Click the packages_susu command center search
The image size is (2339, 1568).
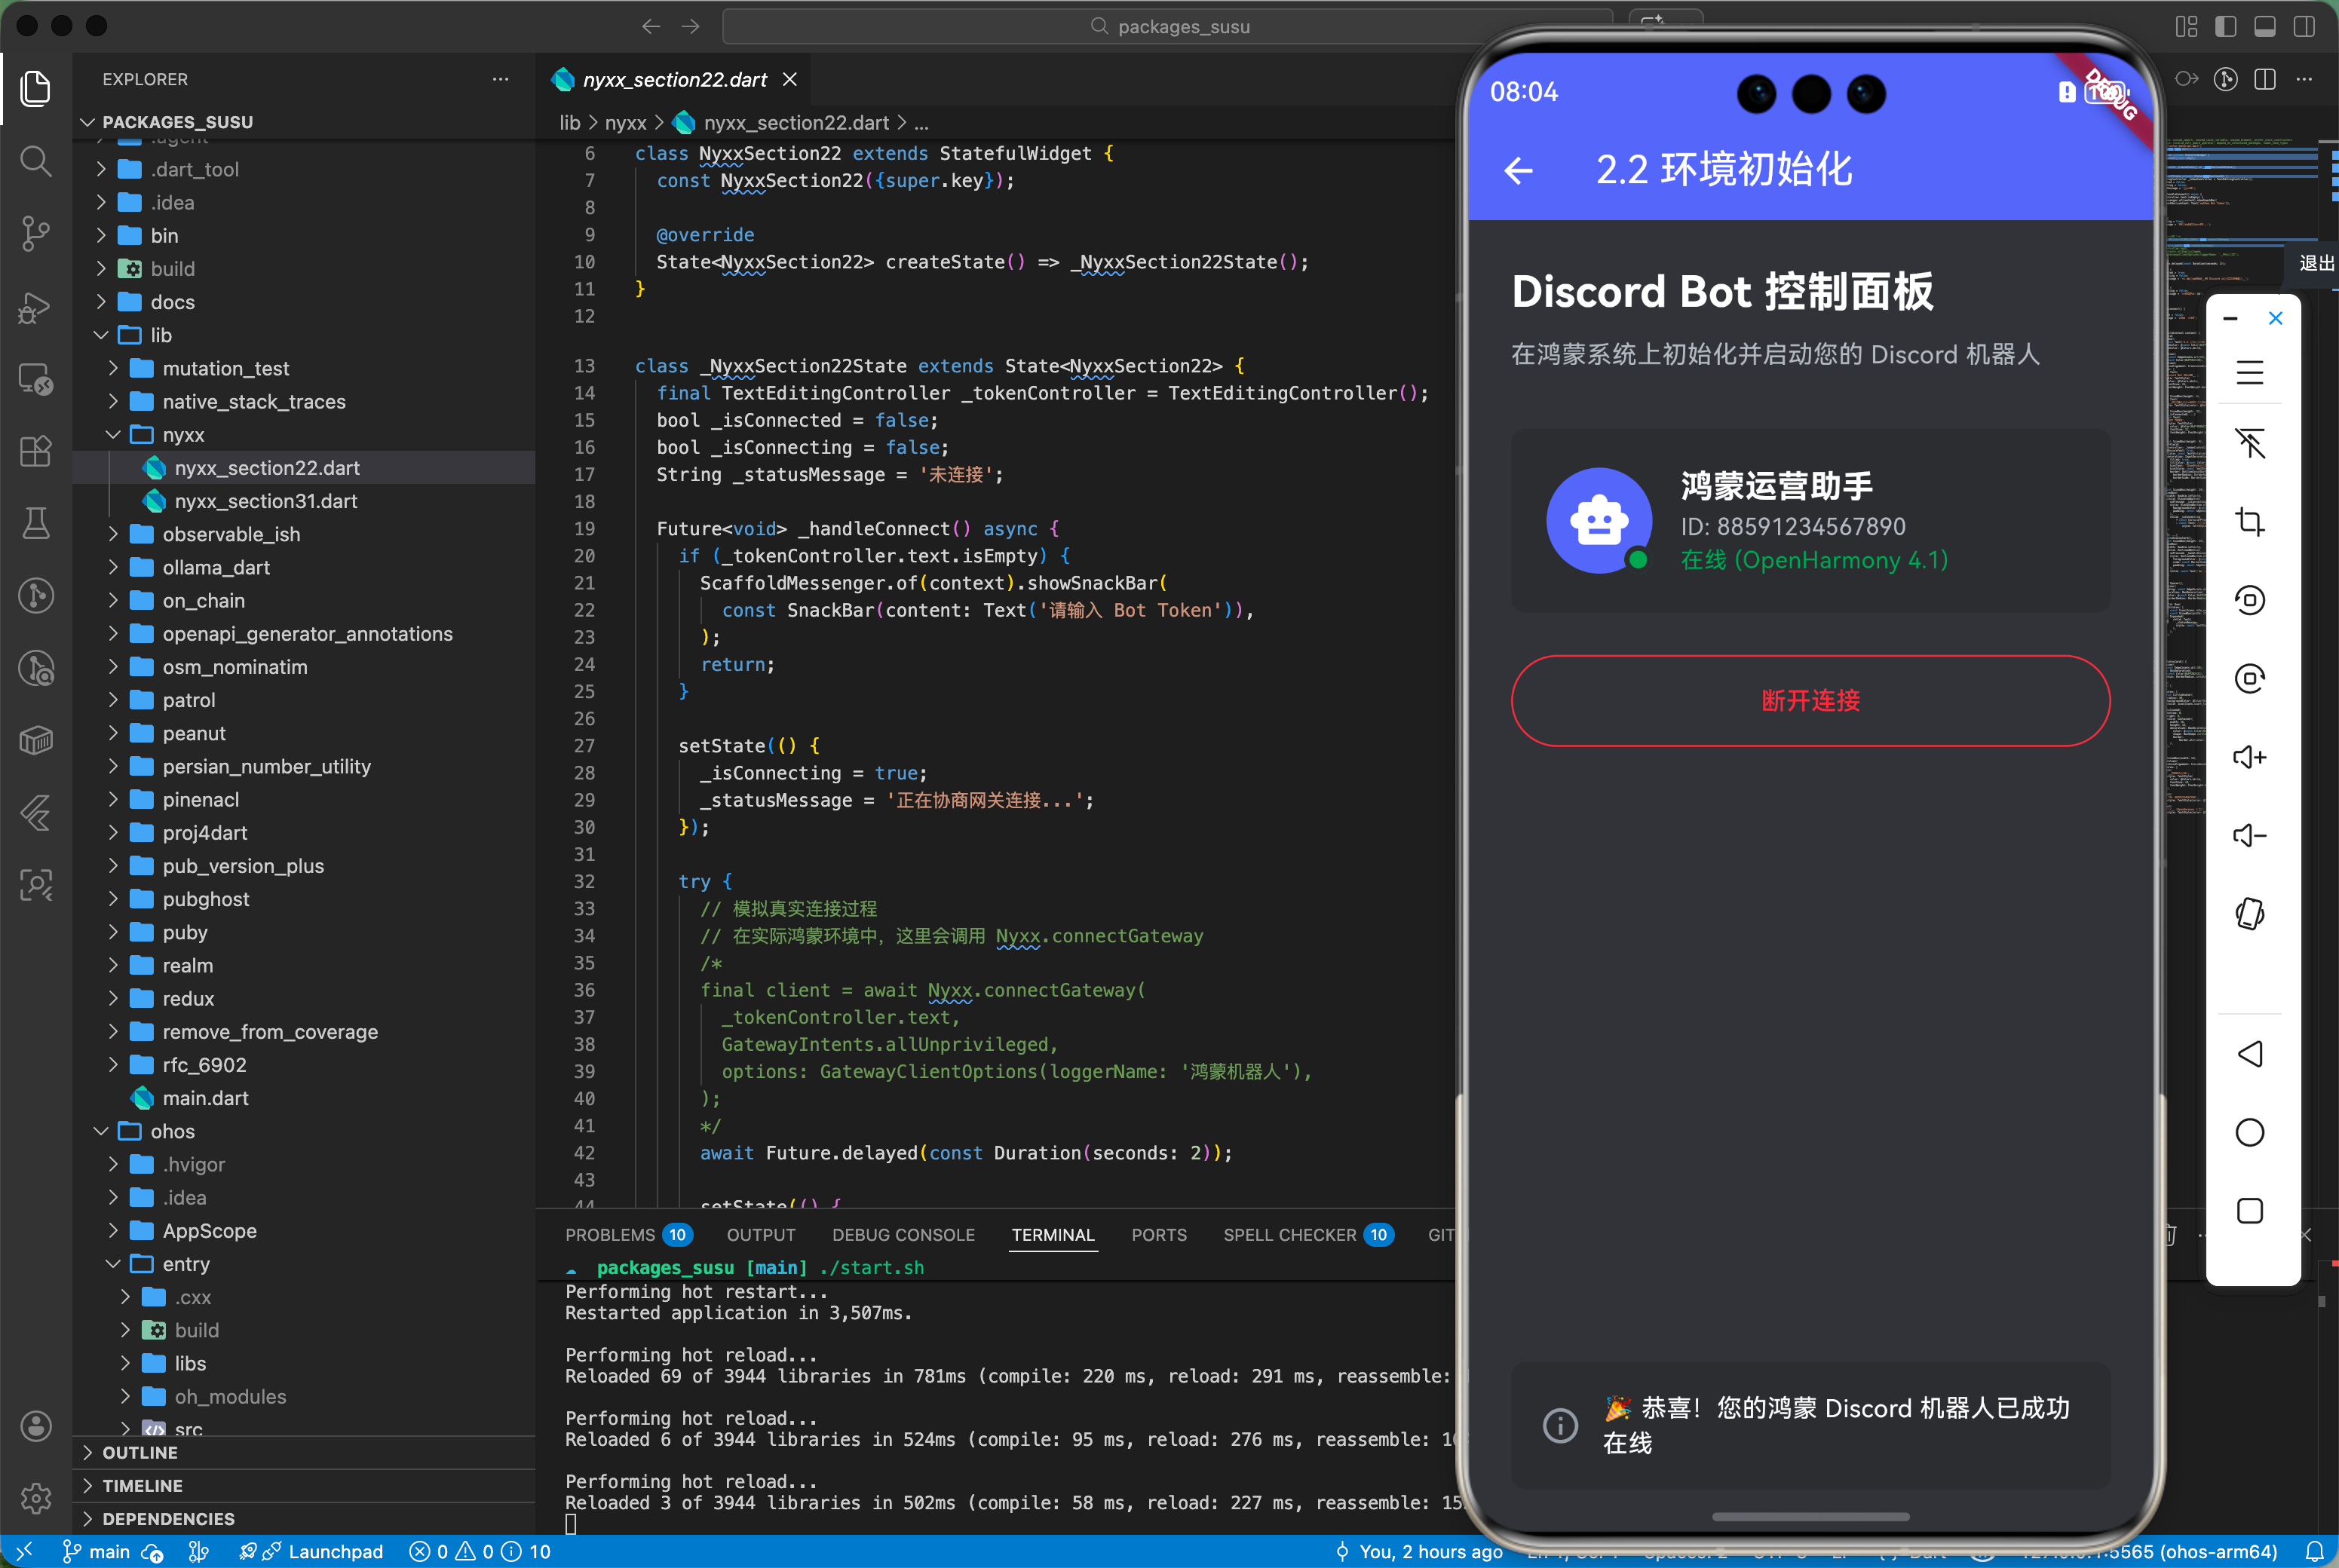(x=1167, y=26)
